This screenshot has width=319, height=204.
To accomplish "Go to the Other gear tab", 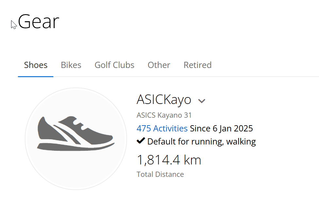I will click(159, 65).
